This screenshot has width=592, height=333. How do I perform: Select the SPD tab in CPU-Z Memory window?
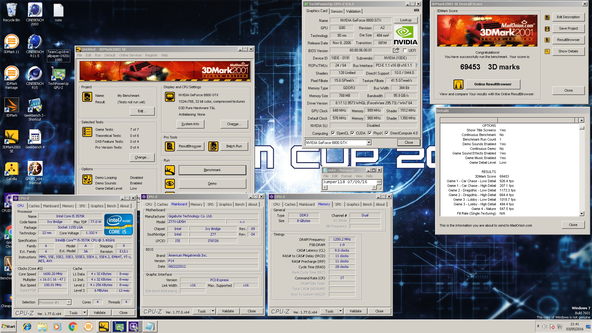[338, 204]
